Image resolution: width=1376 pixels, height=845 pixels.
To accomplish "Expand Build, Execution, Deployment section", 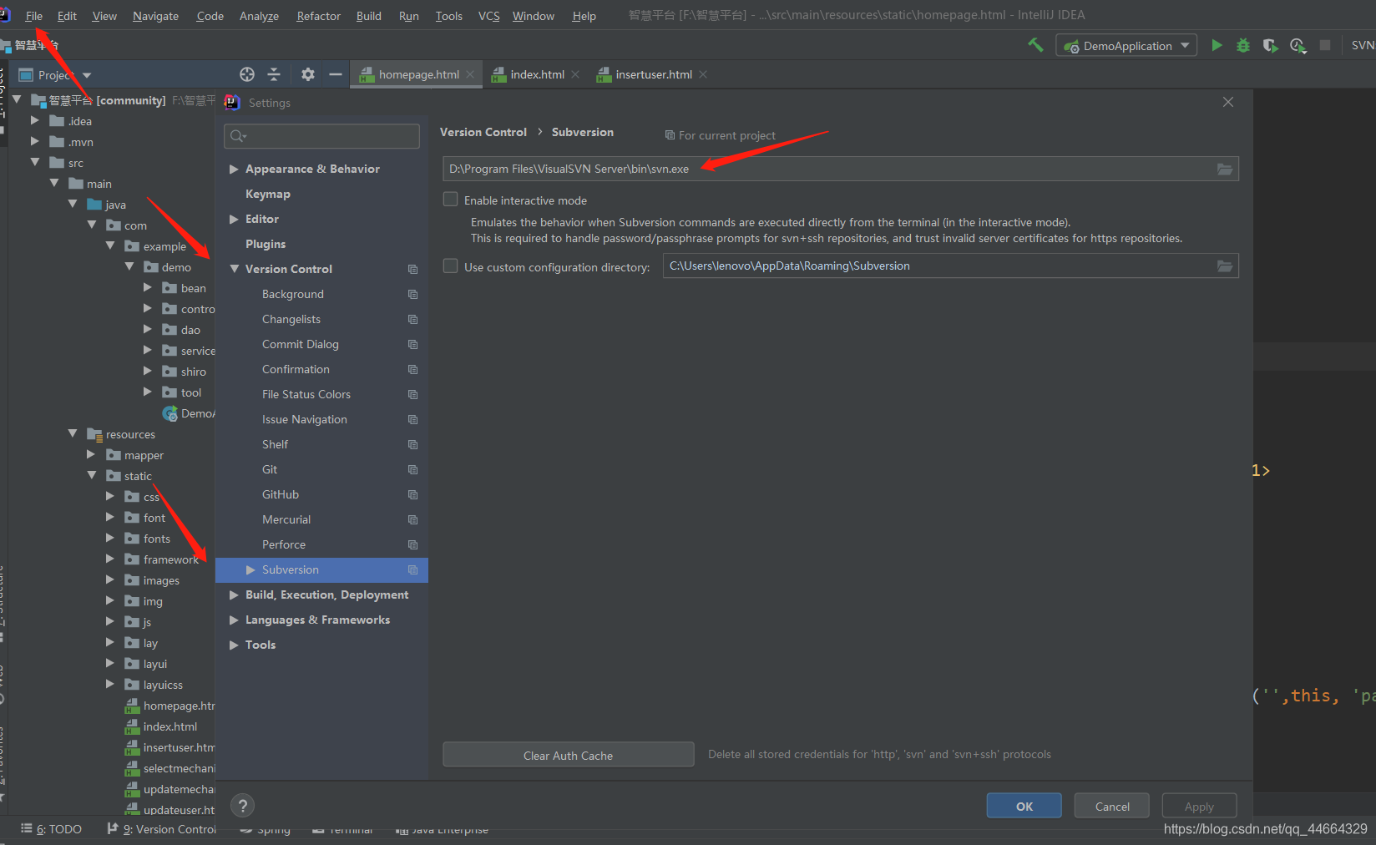I will 235,595.
